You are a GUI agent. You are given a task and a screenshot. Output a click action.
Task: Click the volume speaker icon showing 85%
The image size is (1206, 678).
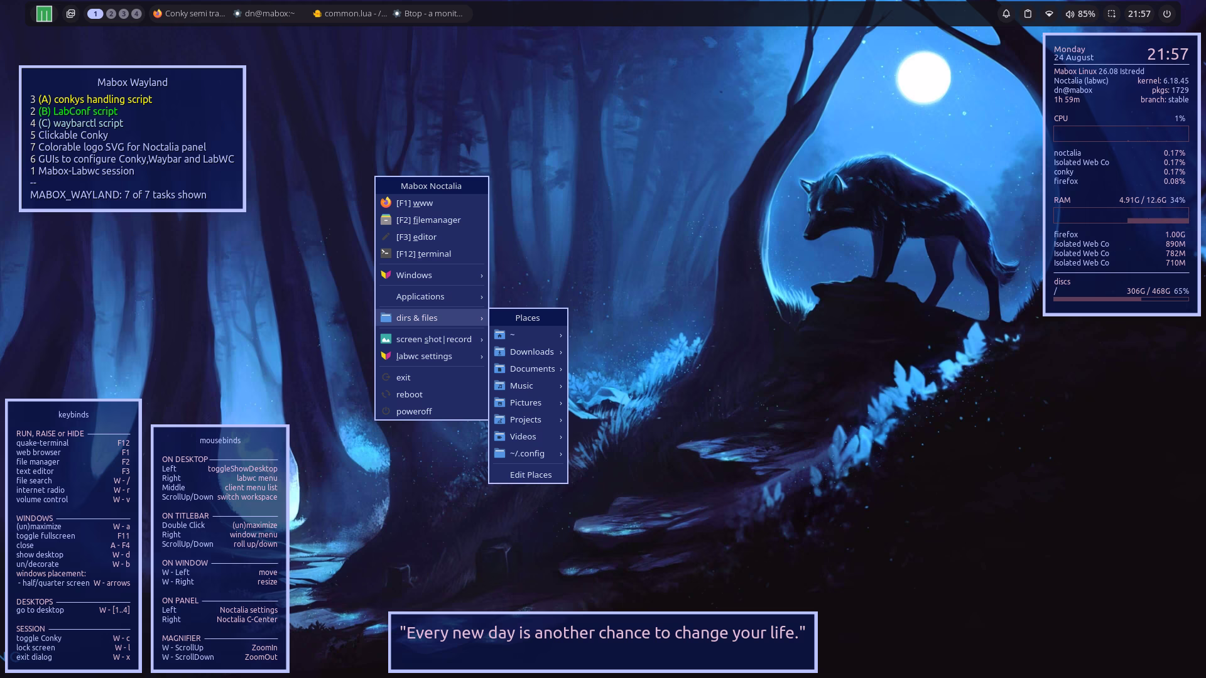pos(1070,14)
